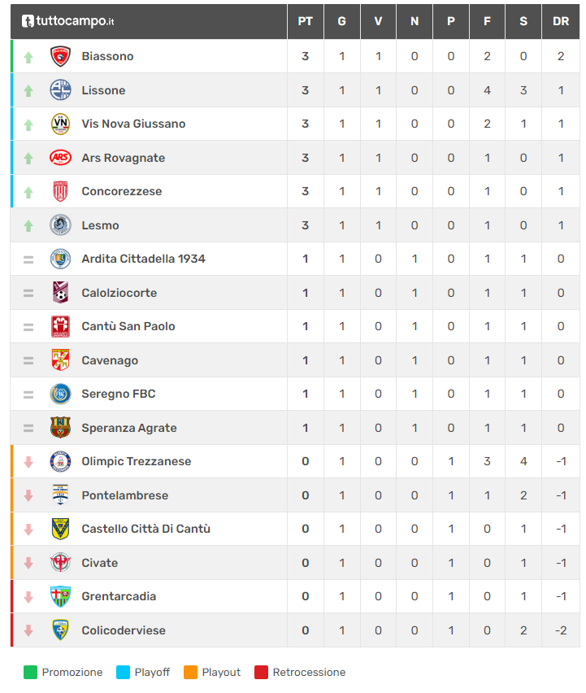This screenshot has width=586, height=693.
Task: Click the Cantù San Paolo crest
Action: point(61,326)
